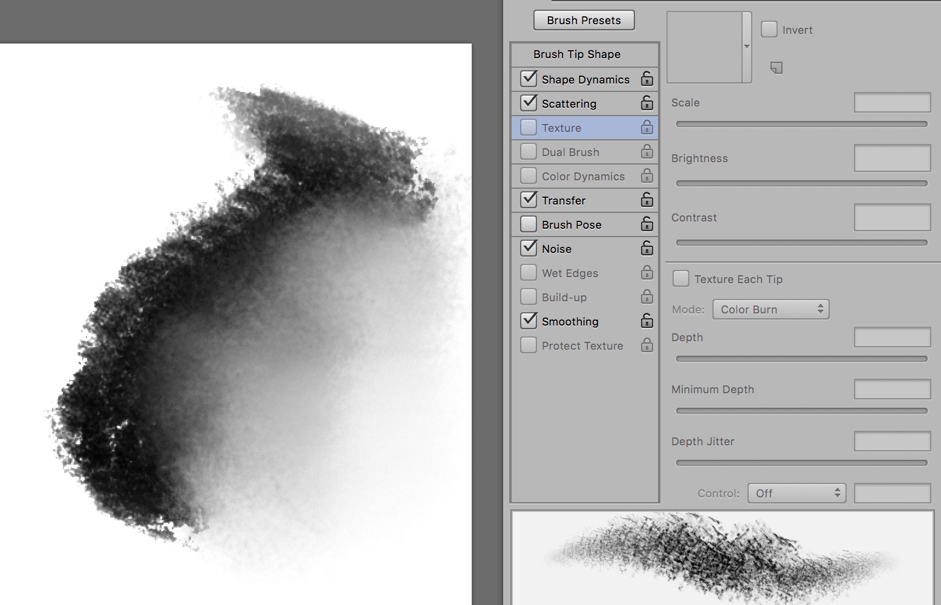Image resolution: width=941 pixels, height=605 pixels.
Task: Toggle the lock icon next to Transfer
Action: pyautogui.click(x=646, y=200)
